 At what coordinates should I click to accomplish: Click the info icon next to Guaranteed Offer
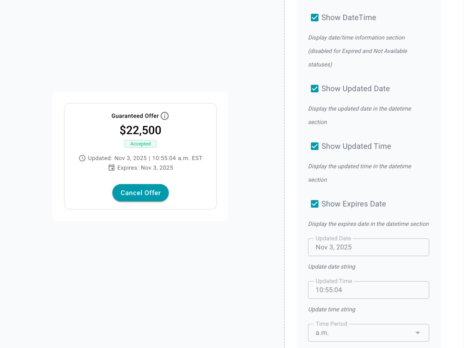point(165,116)
